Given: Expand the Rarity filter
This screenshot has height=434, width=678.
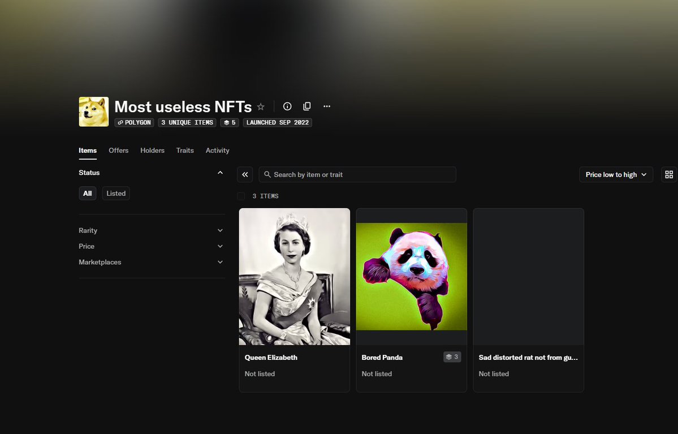Looking at the screenshot, I should (x=152, y=231).
